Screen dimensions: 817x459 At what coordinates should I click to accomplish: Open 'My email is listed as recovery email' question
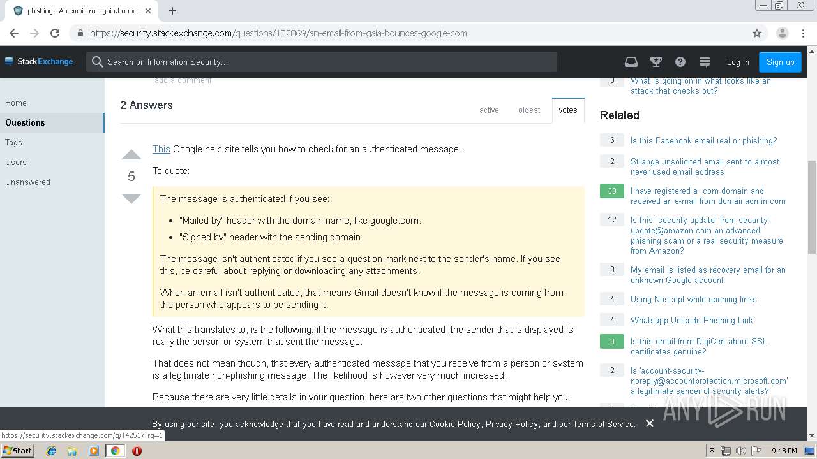[x=708, y=275]
